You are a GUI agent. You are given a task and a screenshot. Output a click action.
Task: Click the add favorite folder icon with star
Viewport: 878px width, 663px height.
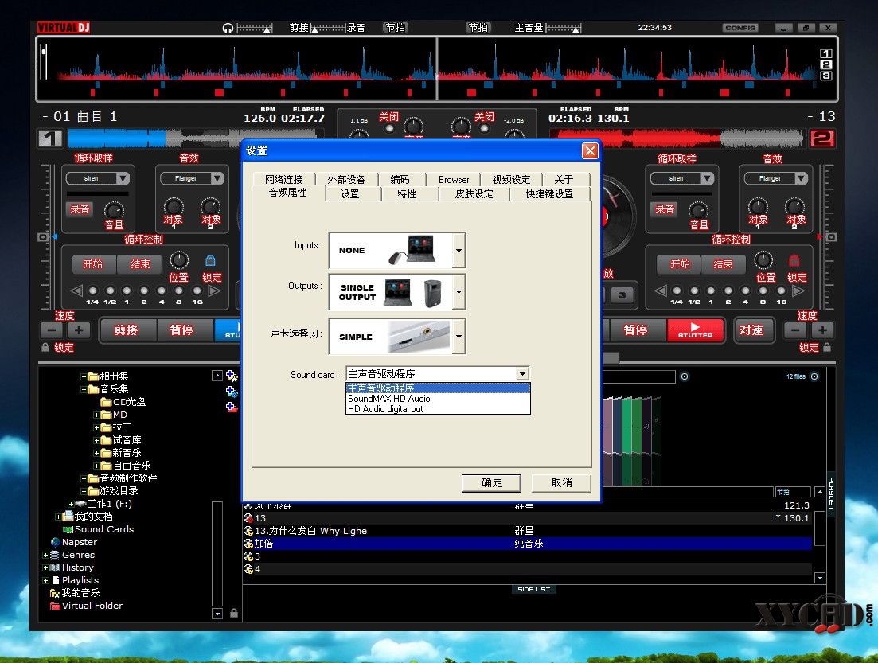pyautogui.click(x=232, y=376)
